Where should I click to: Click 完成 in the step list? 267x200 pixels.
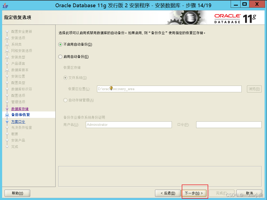pyautogui.click(x=15, y=147)
